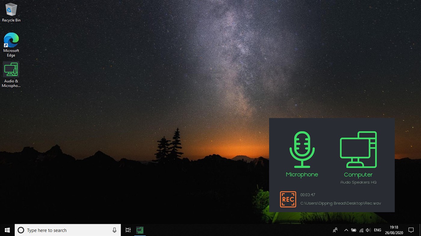This screenshot has height=236, width=421.
Task: Open the Audio & Microphone recorder from the taskbar
Action: click(140, 230)
